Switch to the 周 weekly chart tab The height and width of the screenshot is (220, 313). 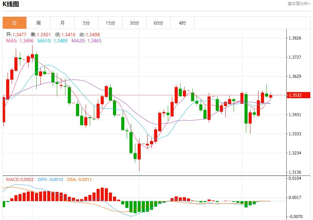pyautogui.click(x=38, y=23)
